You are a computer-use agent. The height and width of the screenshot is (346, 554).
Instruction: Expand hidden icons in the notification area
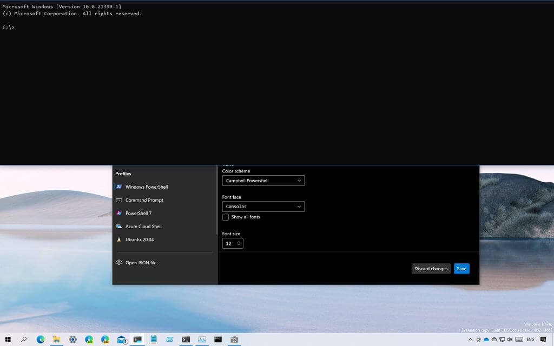coord(470,340)
